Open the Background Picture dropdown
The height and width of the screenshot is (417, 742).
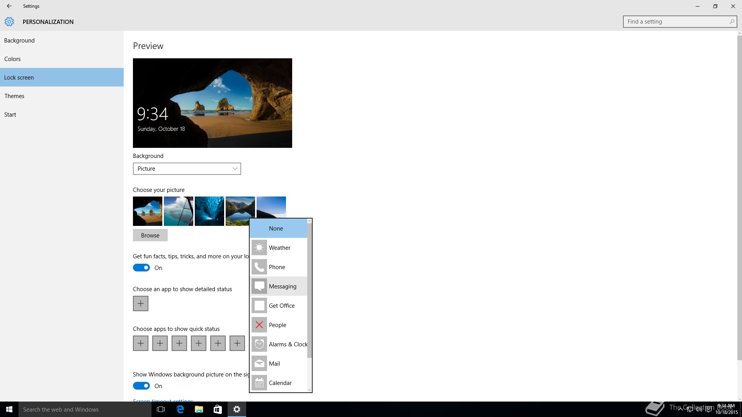[187, 169]
